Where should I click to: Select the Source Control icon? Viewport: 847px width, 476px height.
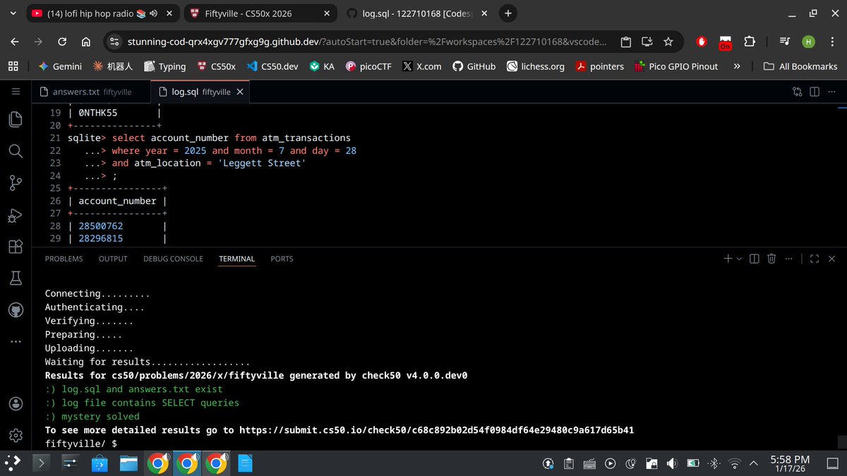click(16, 183)
